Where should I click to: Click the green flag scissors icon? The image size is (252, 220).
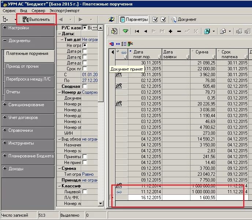pos(130,44)
